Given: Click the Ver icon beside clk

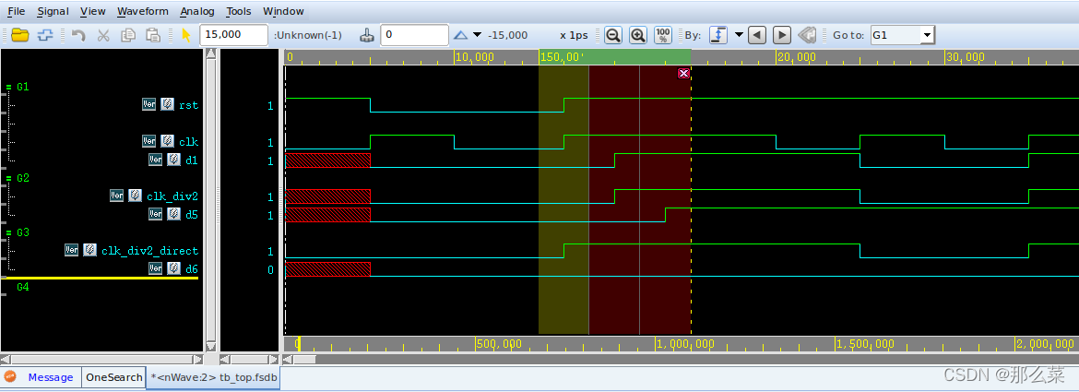Looking at the screenshot, I should point(149,141).
